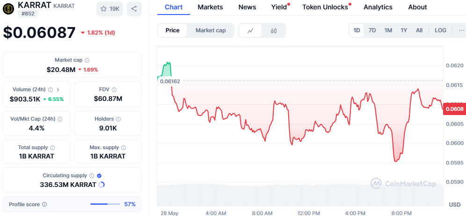Show Market cap info tooltip icon

tap(87, 60)
